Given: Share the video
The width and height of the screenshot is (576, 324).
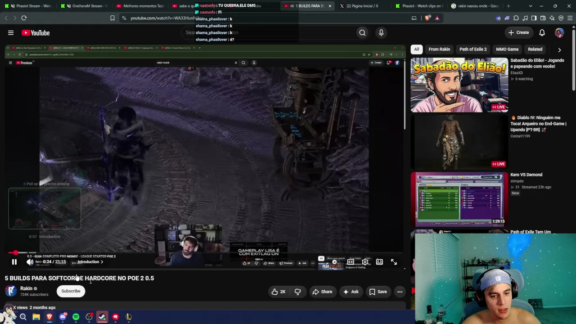Looking at the screenshot, I should pos(322,292).
